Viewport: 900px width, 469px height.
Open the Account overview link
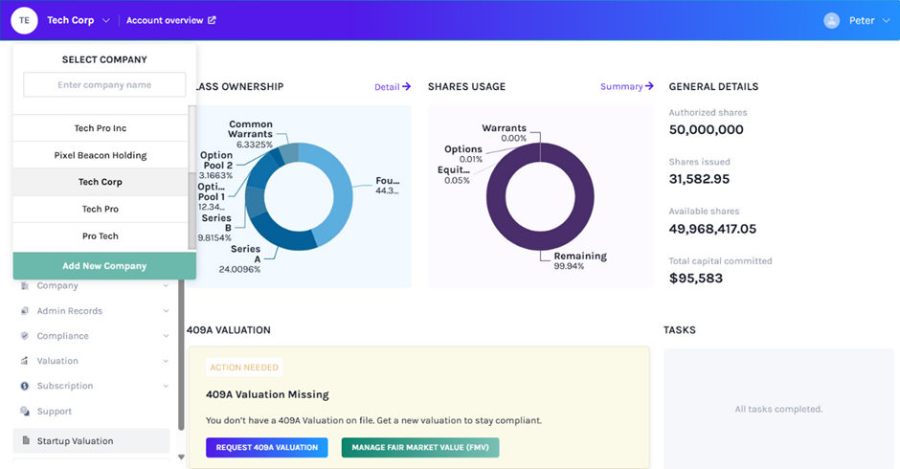point(170,20)
